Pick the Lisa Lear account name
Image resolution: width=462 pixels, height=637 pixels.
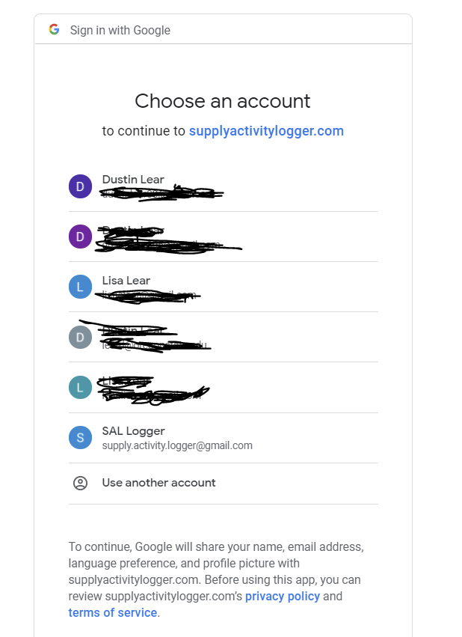pyautogui.click(x=126, y=281)
